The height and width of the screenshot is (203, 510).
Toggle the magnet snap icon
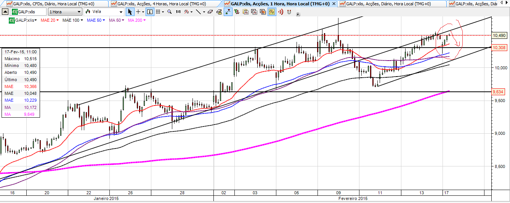tap(289, 12)
